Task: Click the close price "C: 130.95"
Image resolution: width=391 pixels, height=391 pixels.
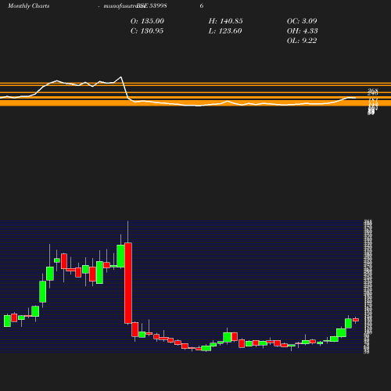Action: tap(147, 31)
